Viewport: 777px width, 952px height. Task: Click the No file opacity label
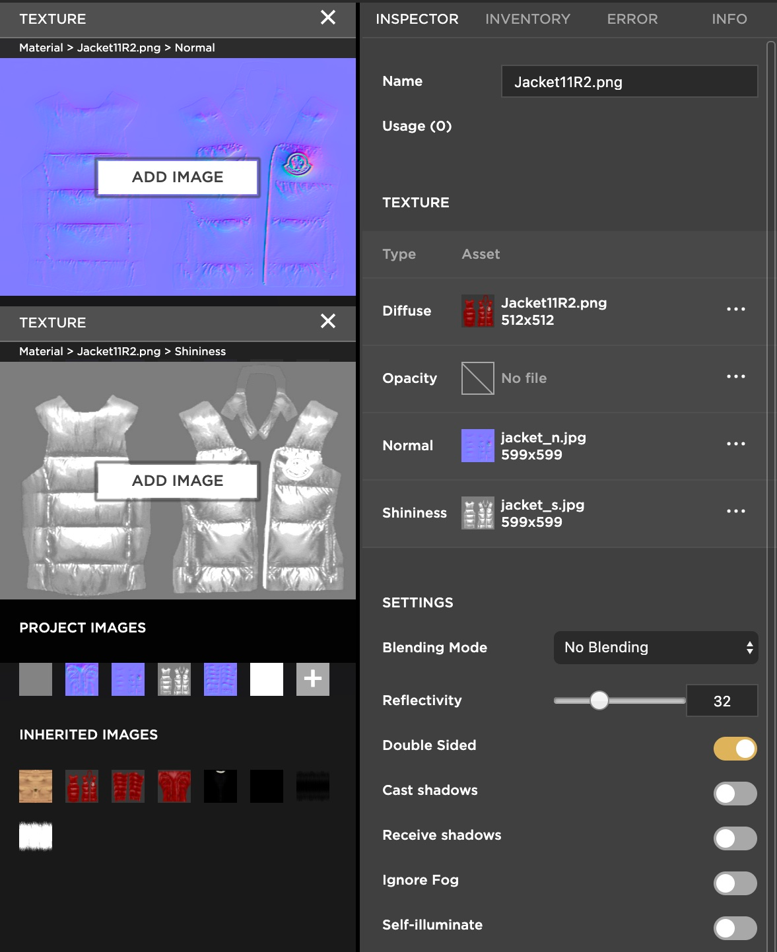click(x=524, y=378)
